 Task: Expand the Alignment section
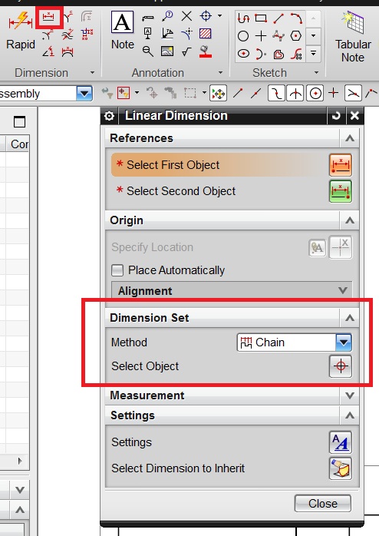click(232, 290)
